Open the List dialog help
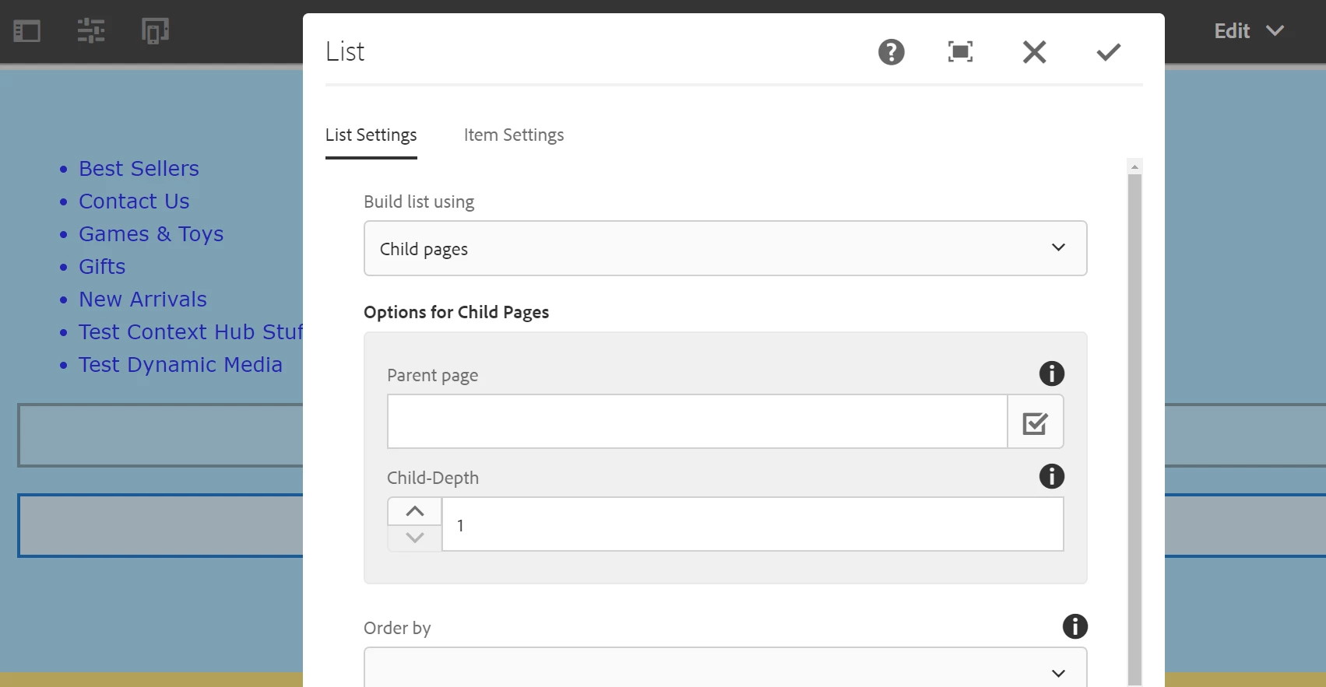 pyautogui.click(x=891, y=52)
